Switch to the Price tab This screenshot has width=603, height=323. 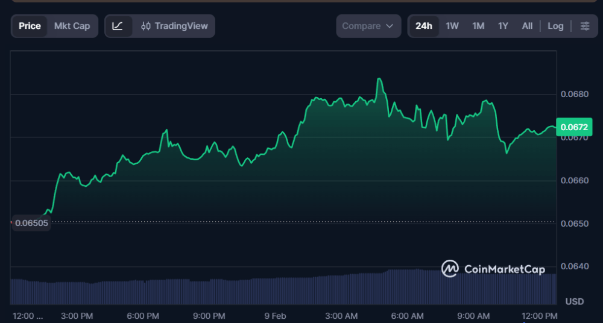pos(30,26)
